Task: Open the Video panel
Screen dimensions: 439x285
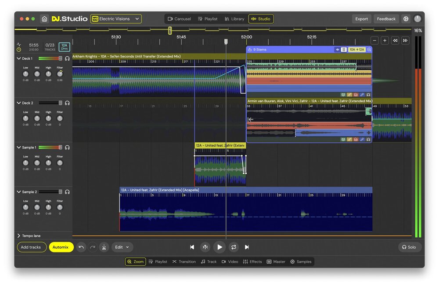Action: click(230, 261)
